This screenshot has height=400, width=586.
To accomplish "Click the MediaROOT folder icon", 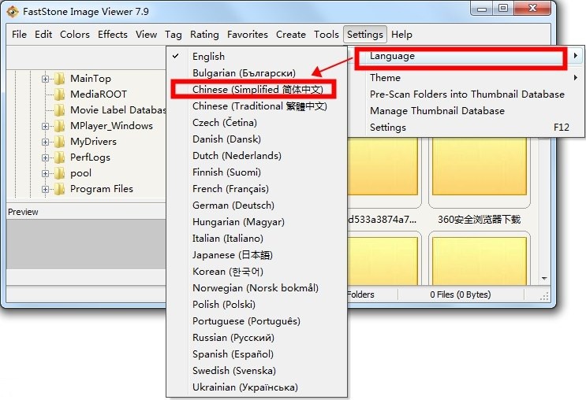I will coord(59,94).
